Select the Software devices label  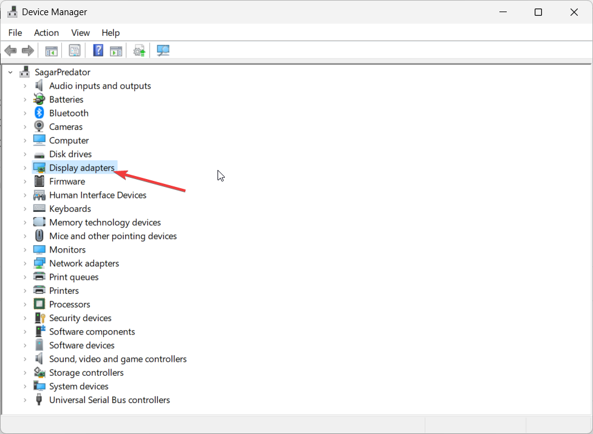tap(81, 345)
